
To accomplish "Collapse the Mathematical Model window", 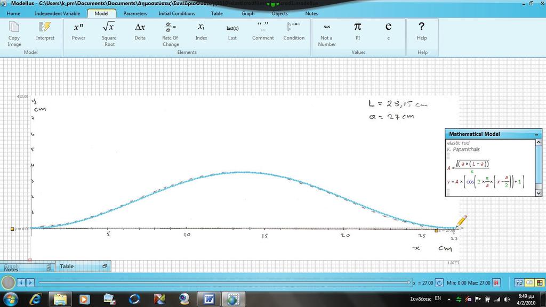I will (x=536, y=134).
